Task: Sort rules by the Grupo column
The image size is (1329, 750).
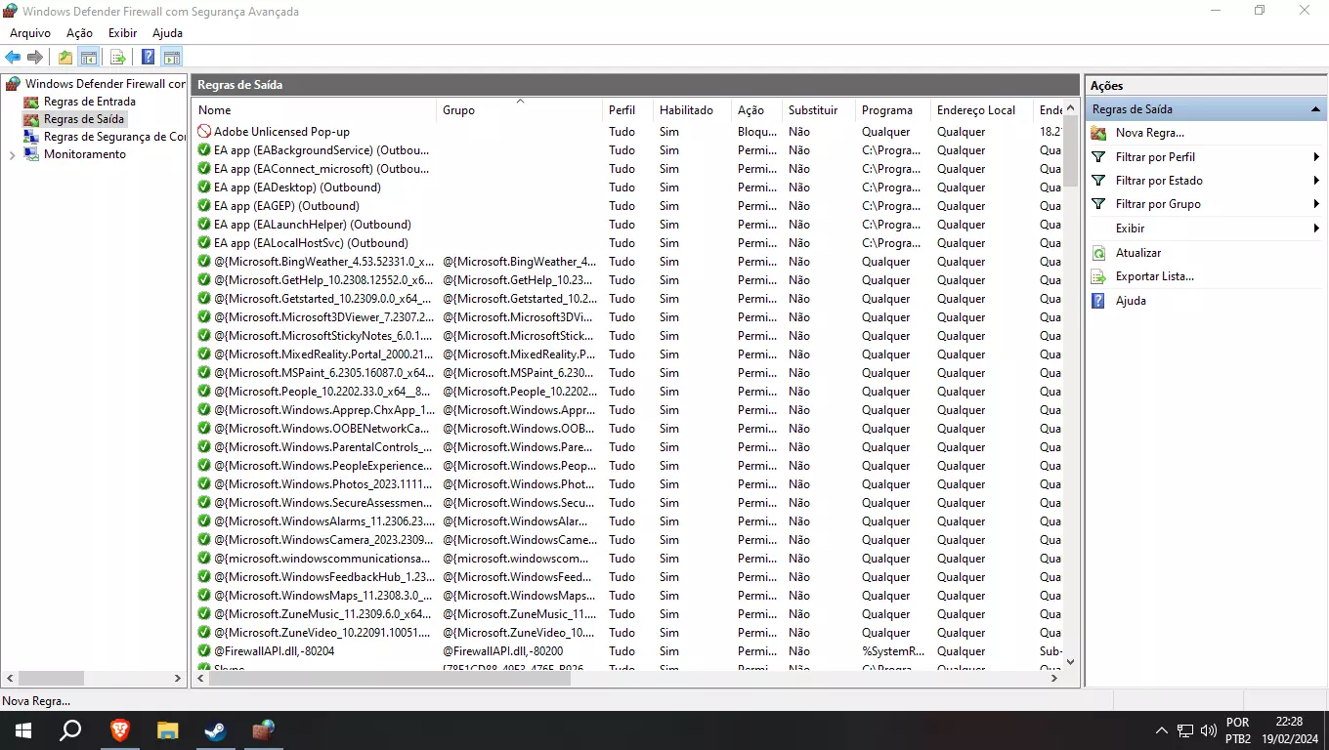Action: [x=519, y=110]
